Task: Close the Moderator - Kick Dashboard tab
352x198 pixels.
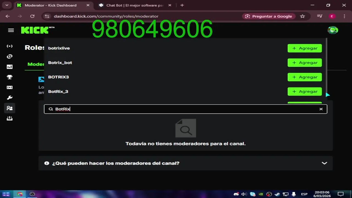Action: tap(88, 5)
